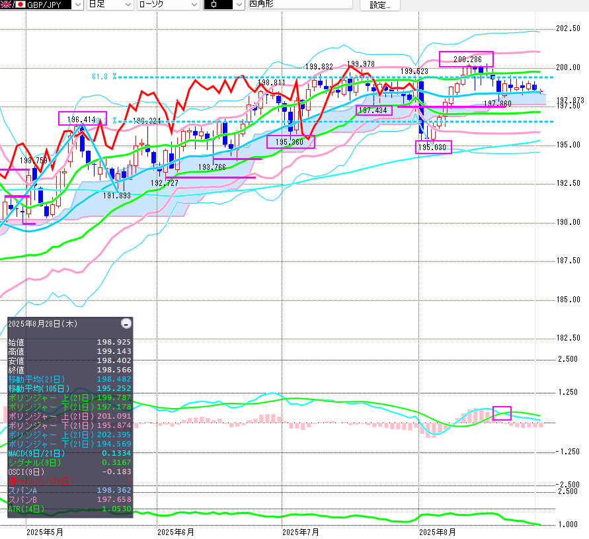589x539 pixels.
Task: Click the 2025年6月 date axis label
Action: pyautogui.click(x=176, y=532)
